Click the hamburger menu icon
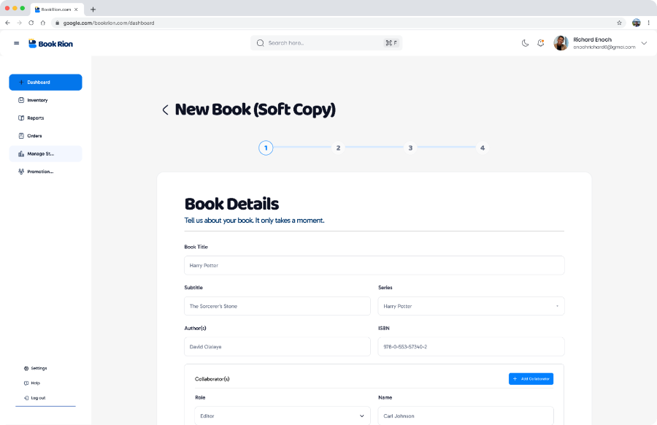This screenshot has height=425, width=657. point(16,43)
